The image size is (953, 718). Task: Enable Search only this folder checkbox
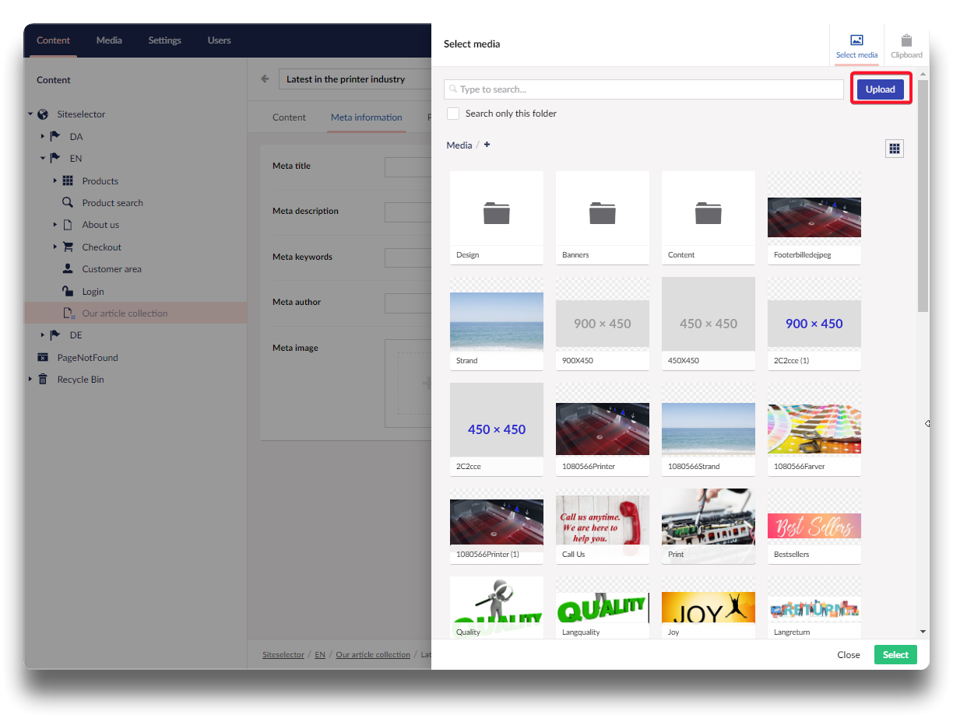(x=453, y=114)
